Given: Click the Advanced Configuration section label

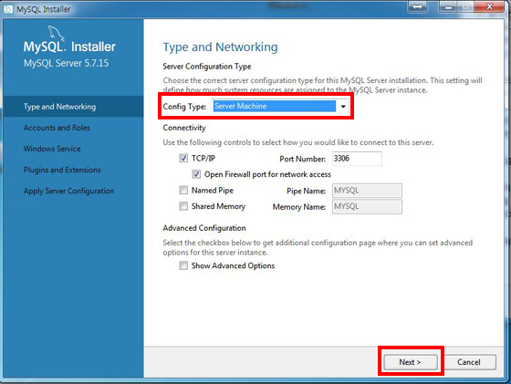Looking at the screenshot, I should (204, 228).
